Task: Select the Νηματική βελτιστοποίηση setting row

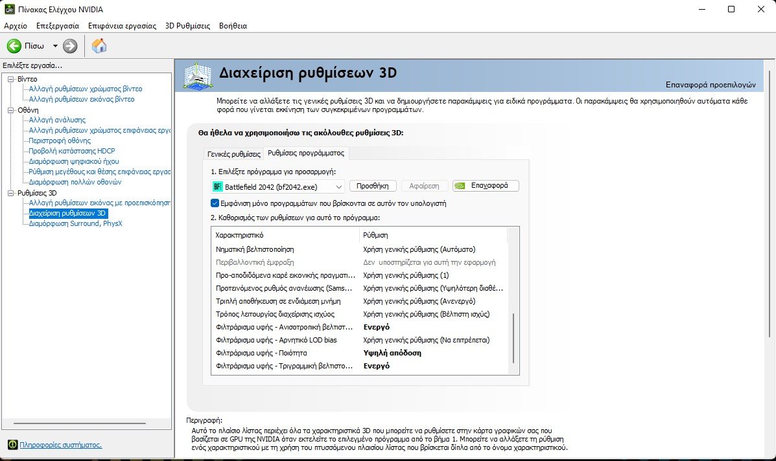Action: (x=359, y=249)
